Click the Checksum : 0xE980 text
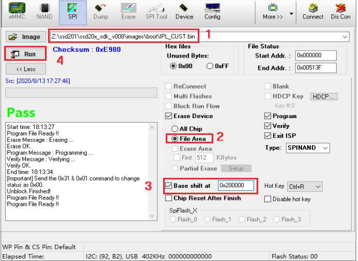Screen dimensions: 358x261 tap(86, 50)
